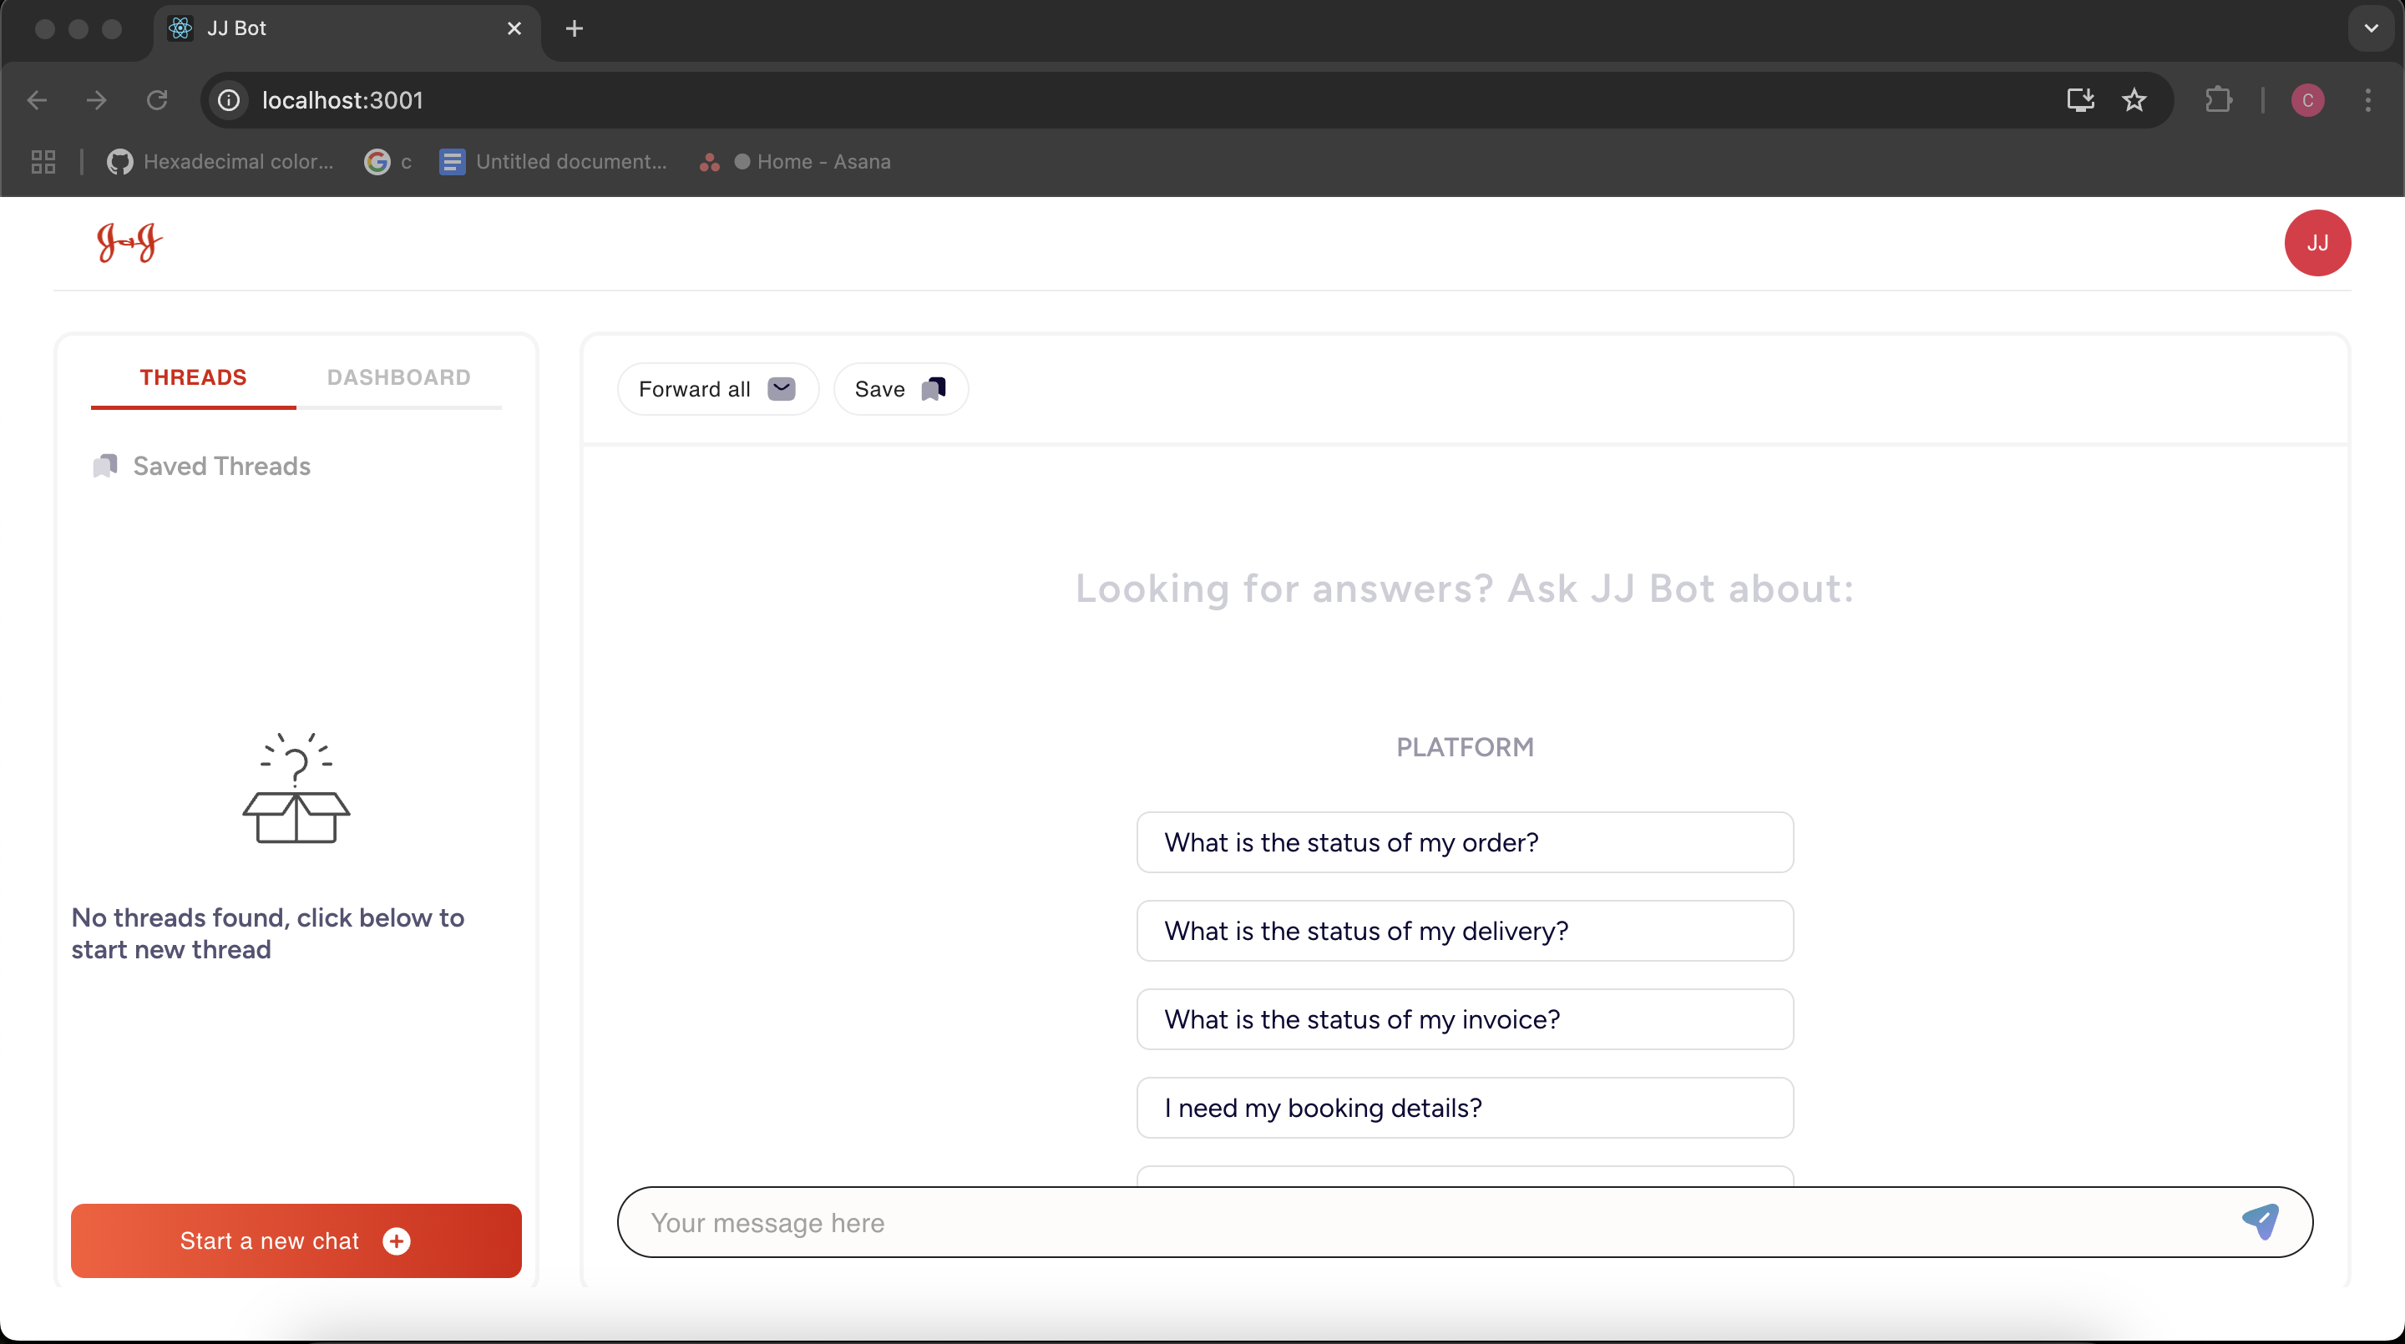Select I need my booking details
The image size is (2405, 1344).
pos(1464,1108)
